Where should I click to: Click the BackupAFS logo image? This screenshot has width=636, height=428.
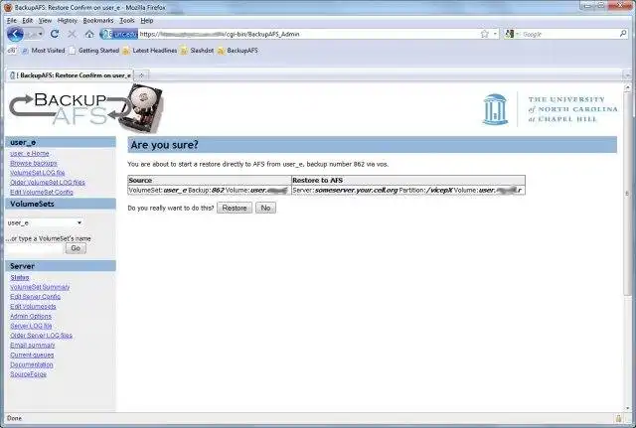(86, 108)
